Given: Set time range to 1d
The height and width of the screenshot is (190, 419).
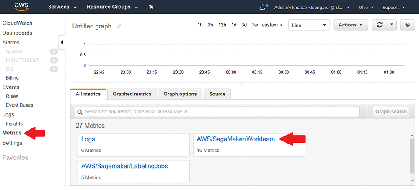Looking at the screenshot, I should pyautogui.click(x=234, y=25).
